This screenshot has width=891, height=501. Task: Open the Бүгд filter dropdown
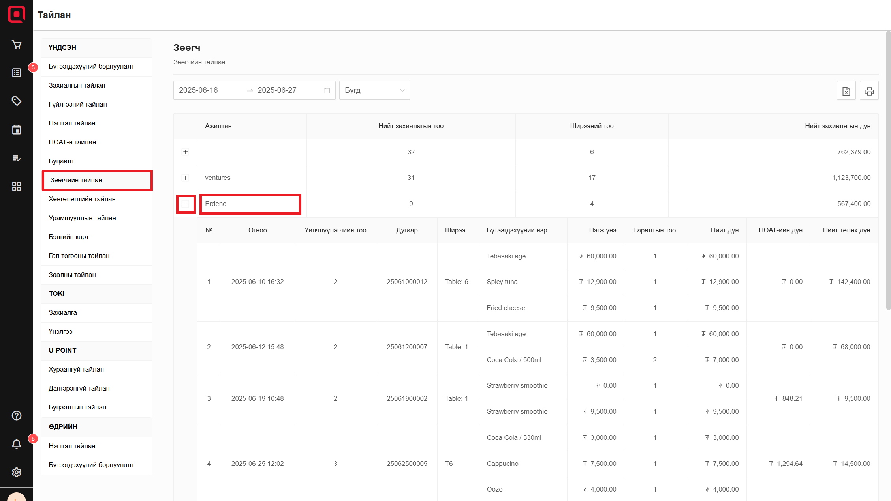[x=374, y=90]
